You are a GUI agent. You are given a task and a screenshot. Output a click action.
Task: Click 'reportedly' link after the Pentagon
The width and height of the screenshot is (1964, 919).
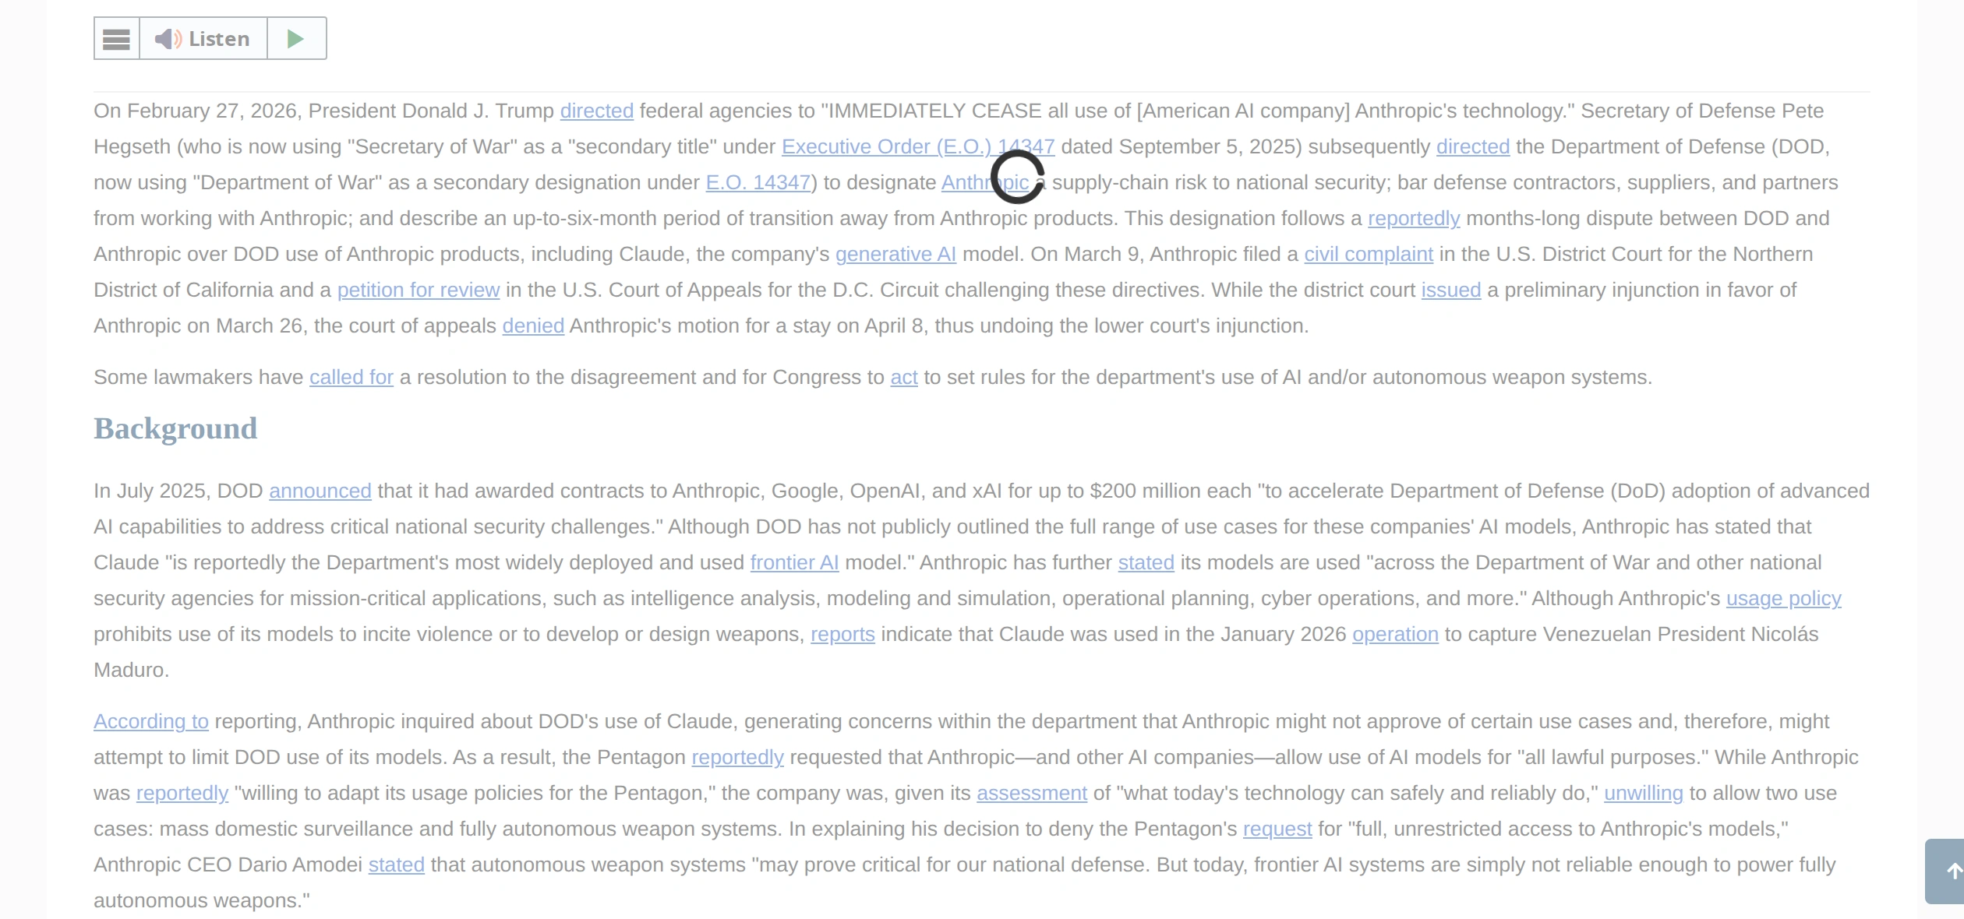click(737, 757)
